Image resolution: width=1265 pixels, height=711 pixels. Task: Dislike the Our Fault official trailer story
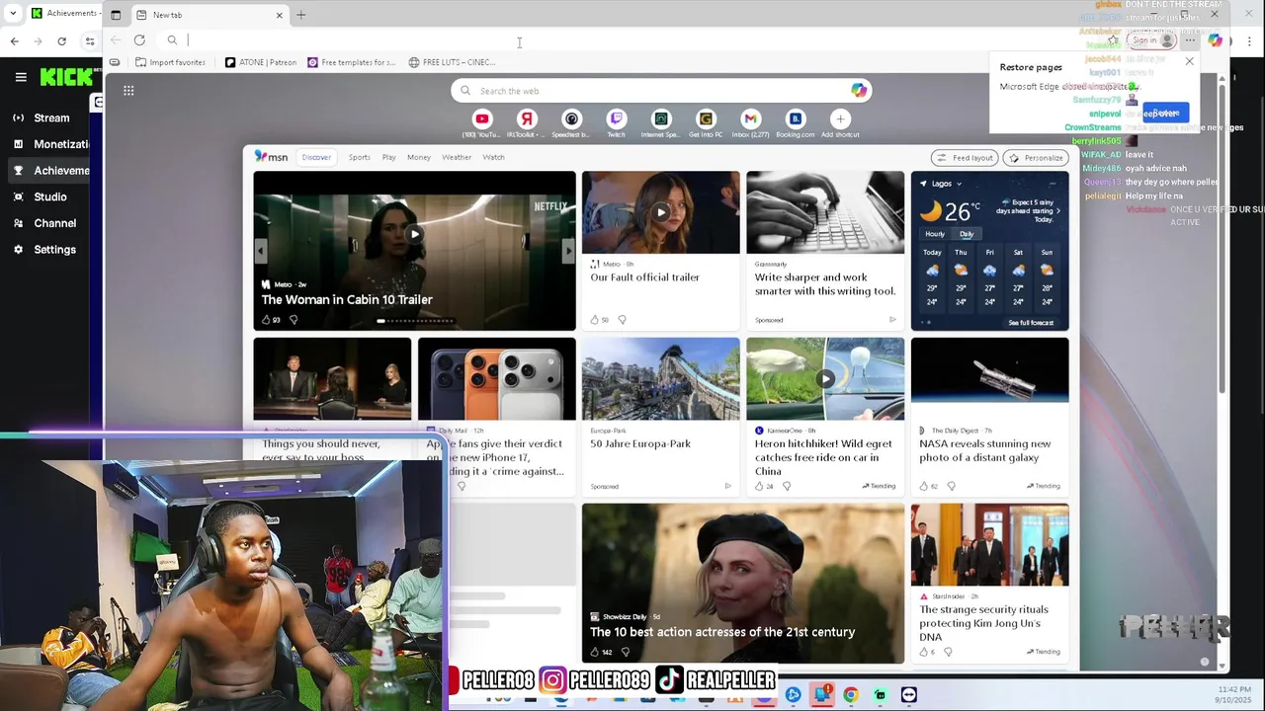coord(622,320)
